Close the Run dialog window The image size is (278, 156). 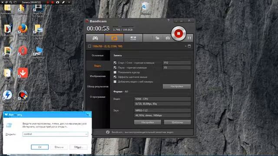88,114
